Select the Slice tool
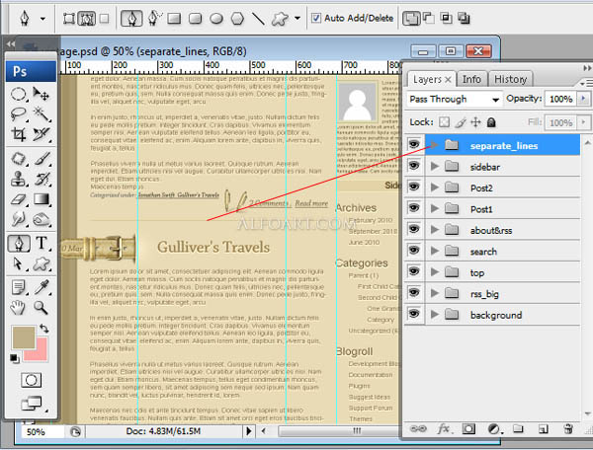 pos(42,134)
